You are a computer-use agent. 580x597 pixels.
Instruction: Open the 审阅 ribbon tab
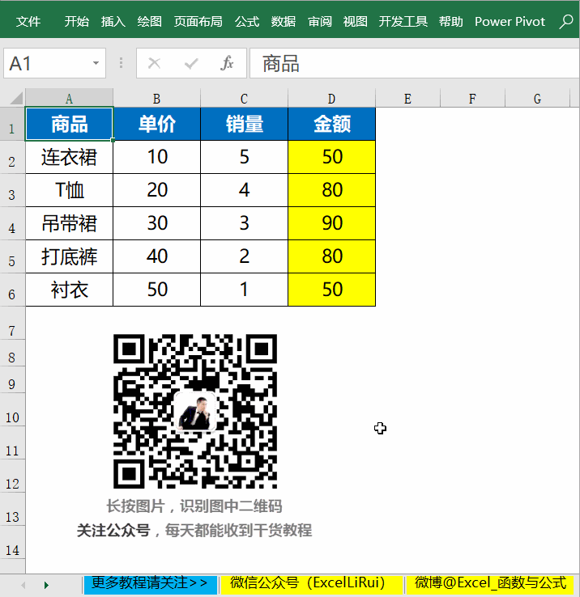[x=320, y=21]
